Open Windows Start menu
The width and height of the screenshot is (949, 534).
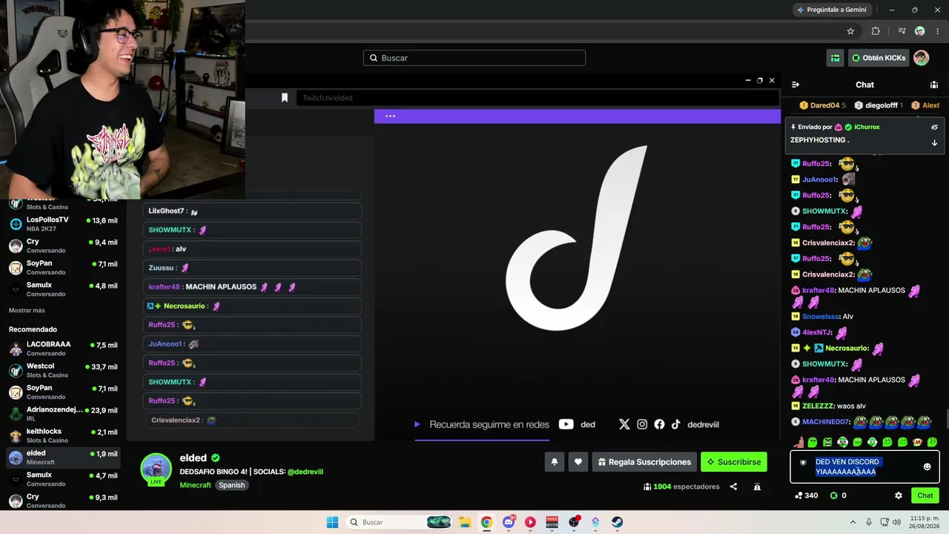point(332,522)
